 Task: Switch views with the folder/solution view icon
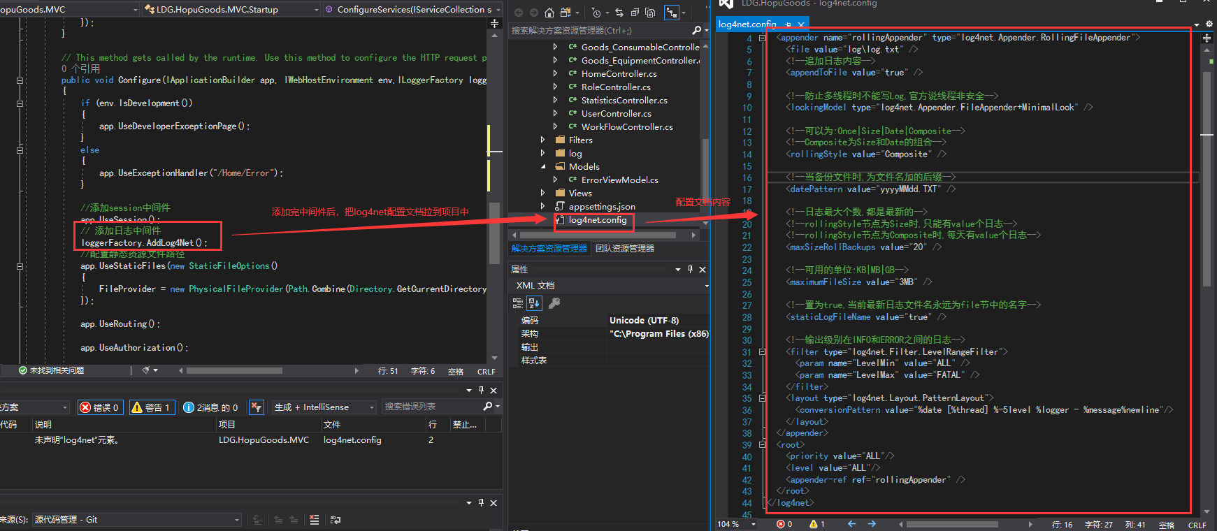click(566, 13)
